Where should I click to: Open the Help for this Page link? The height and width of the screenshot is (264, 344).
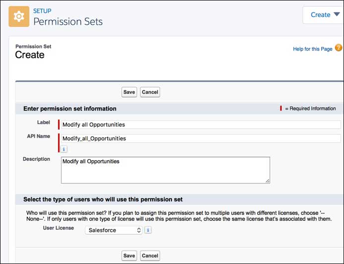[x=312, y=49]
